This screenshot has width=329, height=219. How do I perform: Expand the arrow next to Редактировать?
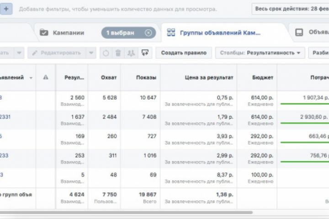pyautogui.click(x=91, y=53)
